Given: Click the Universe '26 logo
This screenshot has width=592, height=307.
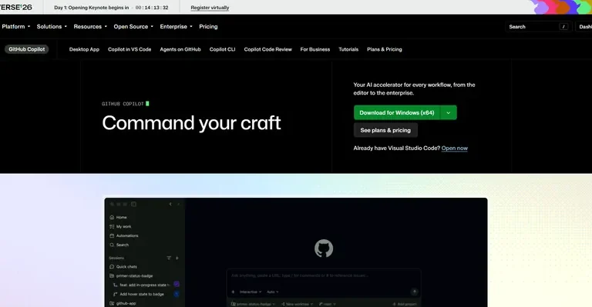Looking at the screenshot, I should point(16,7).
